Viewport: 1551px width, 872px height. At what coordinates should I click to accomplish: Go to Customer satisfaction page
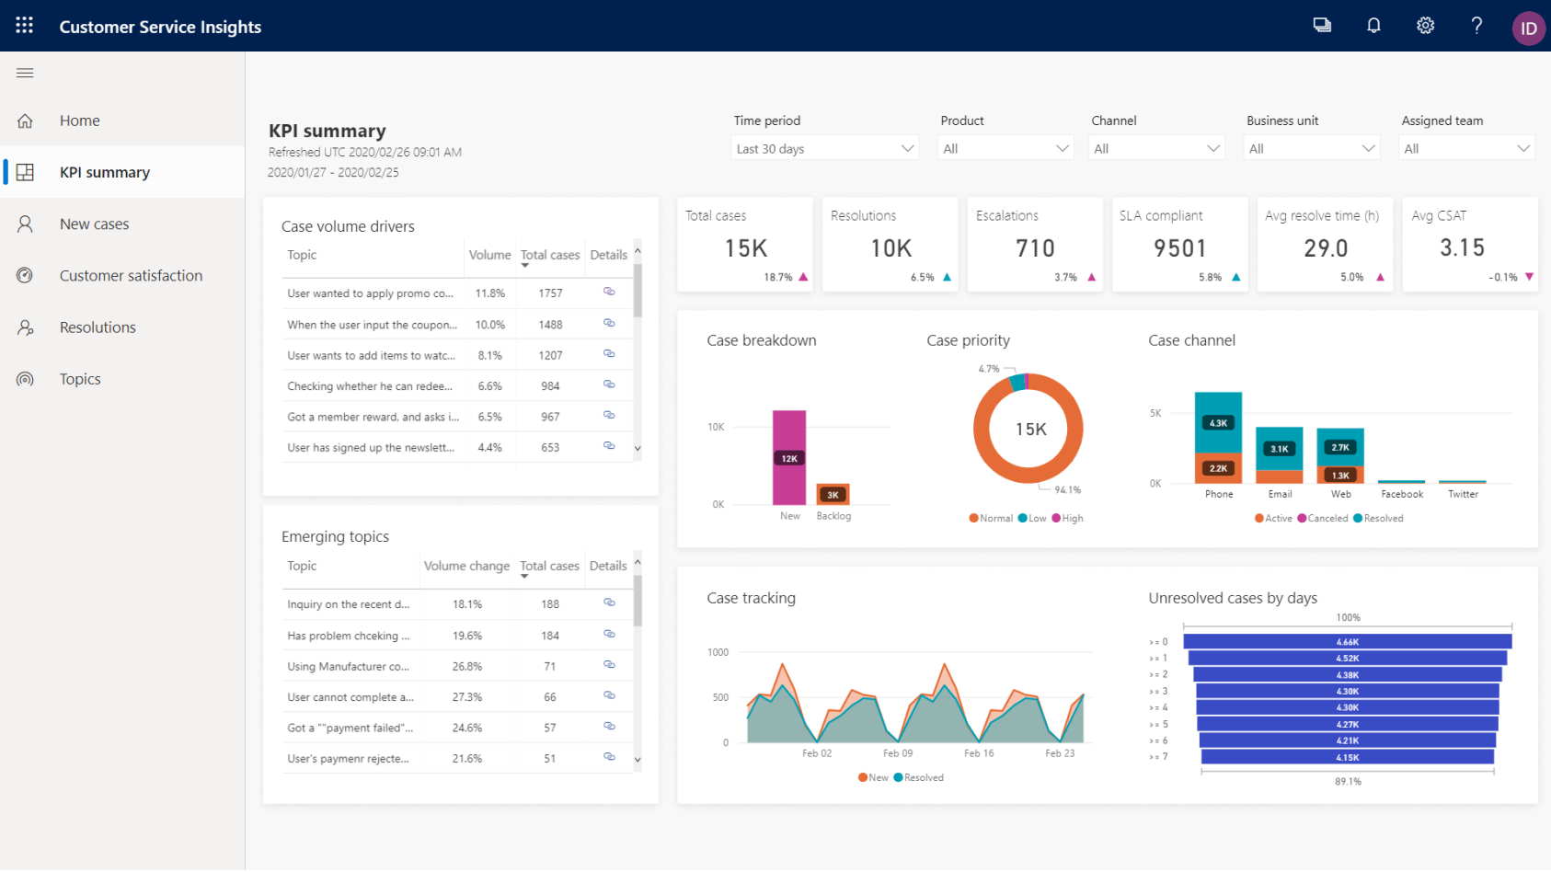[131, 276]
